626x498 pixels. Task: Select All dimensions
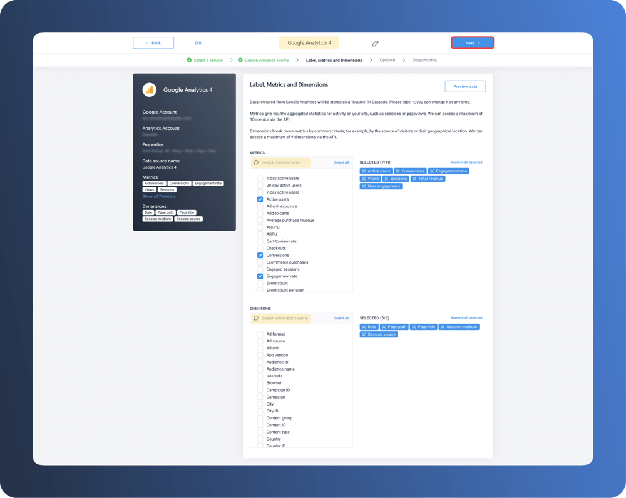341,318
